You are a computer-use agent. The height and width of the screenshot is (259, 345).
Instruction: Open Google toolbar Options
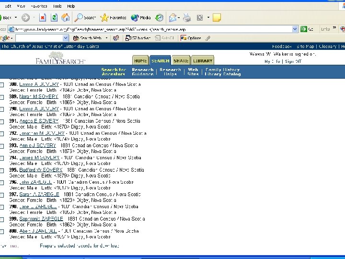191,38
